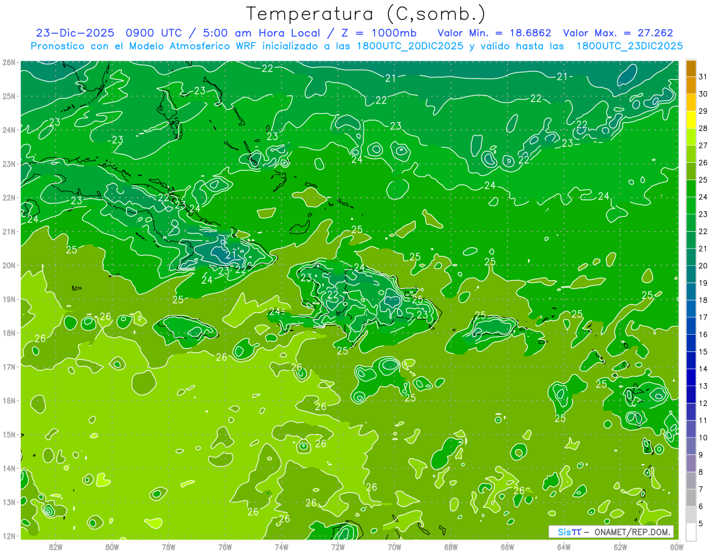Click the '17N' latitude label

tap(8, 366)
